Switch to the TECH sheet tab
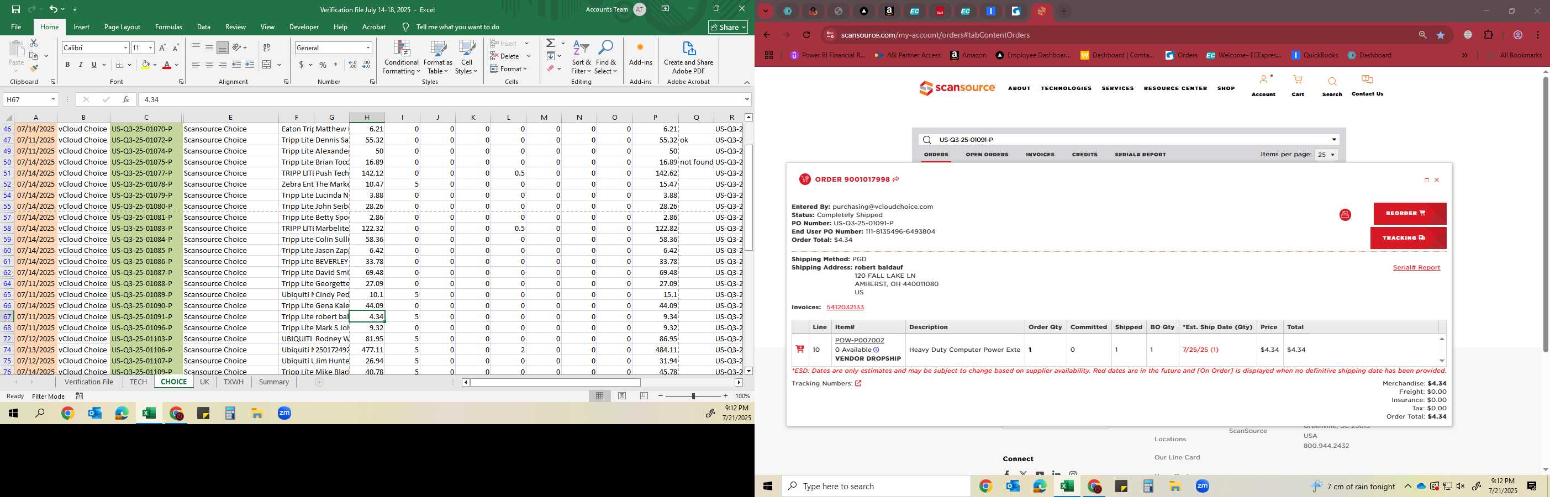This screenshot has height=497, width=1550. tap(138, 382)
